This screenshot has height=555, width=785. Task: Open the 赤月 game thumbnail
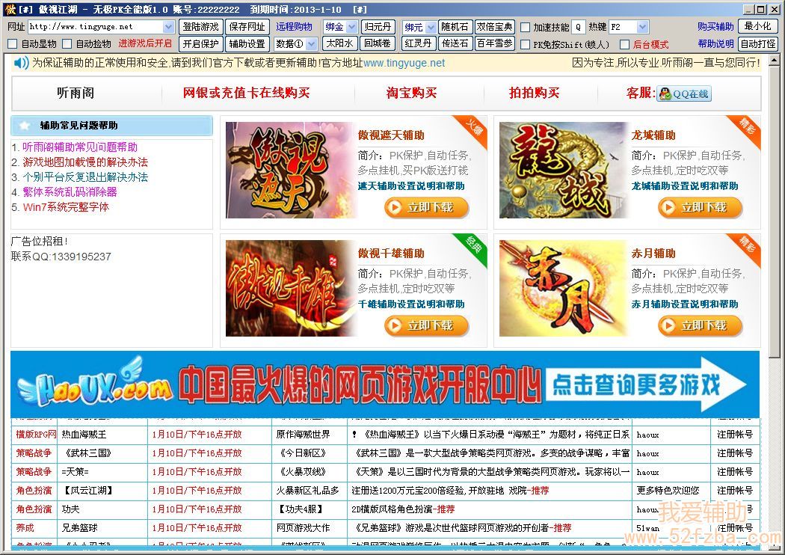(x=563, y=288)
